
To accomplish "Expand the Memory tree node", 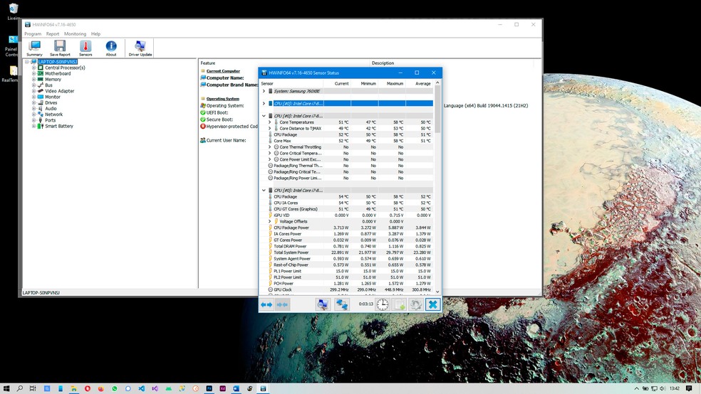I will [x=33, y=80].
